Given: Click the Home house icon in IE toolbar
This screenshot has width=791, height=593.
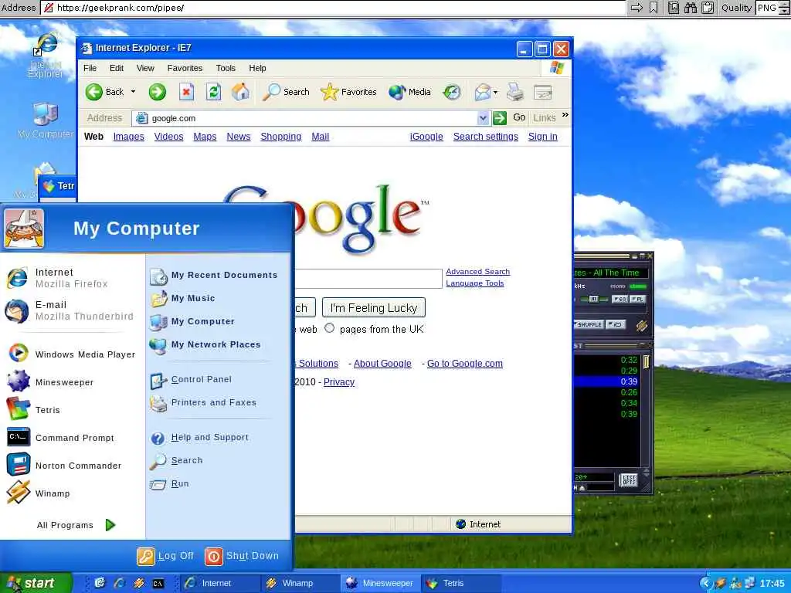Looking at the screenshot, I should click(240, 93).
